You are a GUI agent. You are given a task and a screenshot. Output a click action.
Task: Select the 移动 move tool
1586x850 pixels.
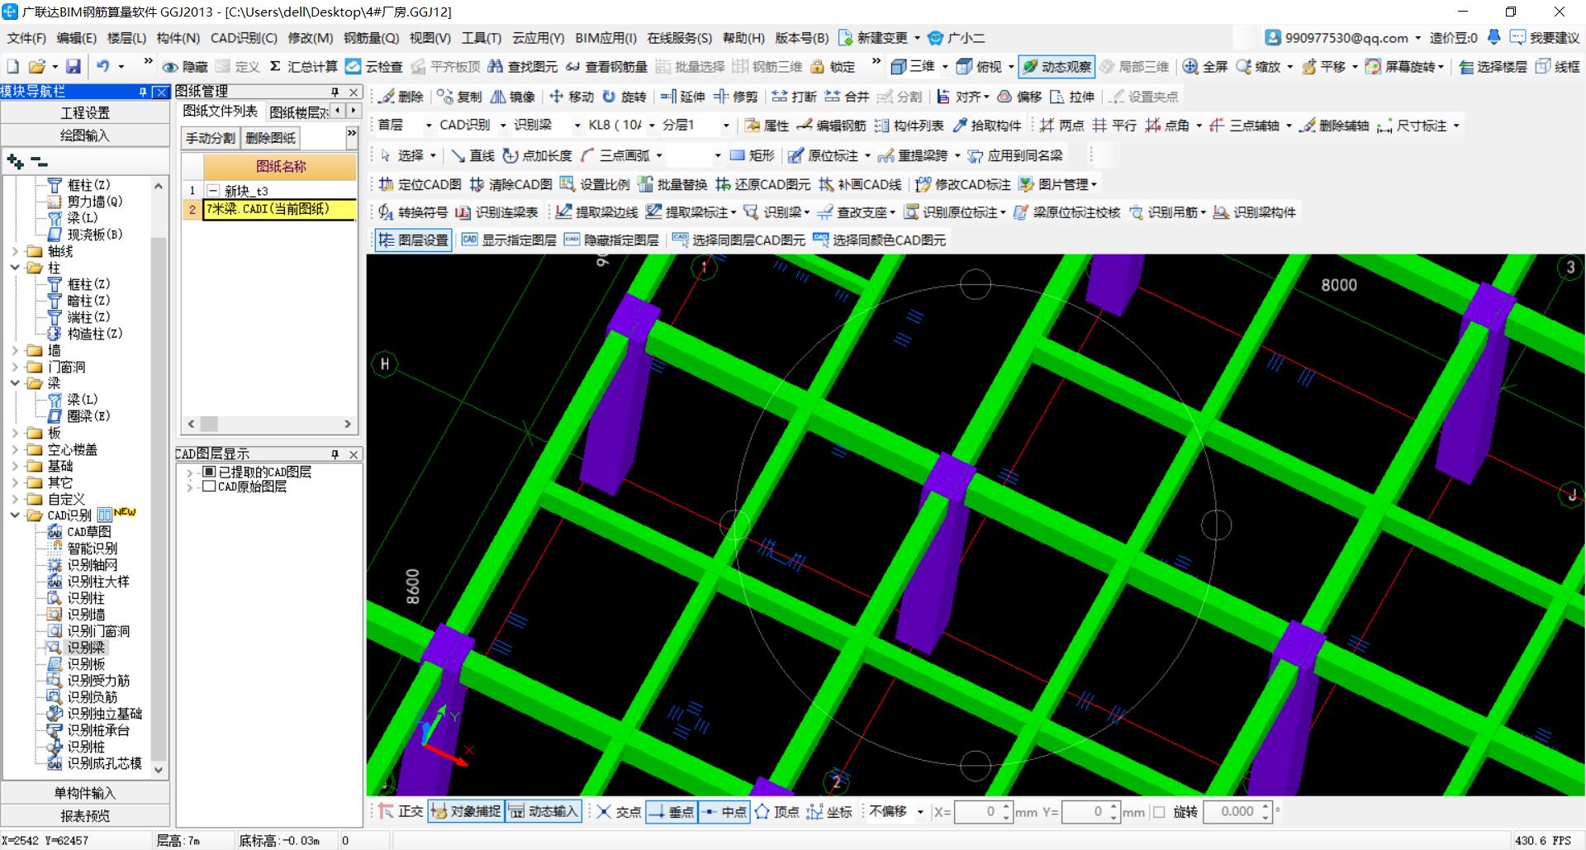tap(571, 97)
